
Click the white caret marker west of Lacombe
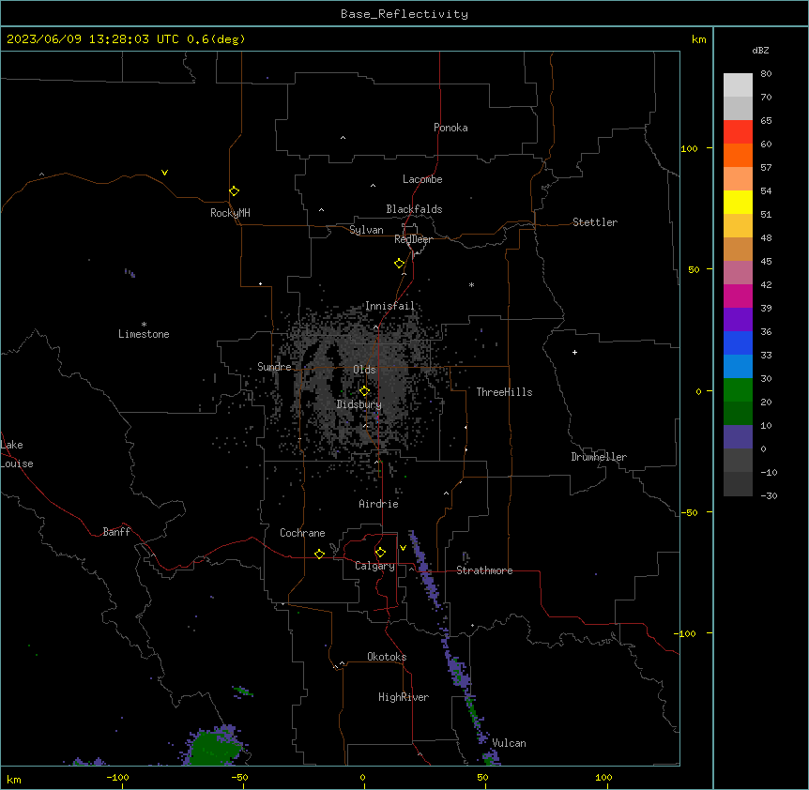coord(373,186)
